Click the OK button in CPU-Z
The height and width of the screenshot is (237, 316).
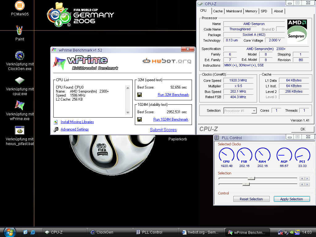(x=303, y=129)
